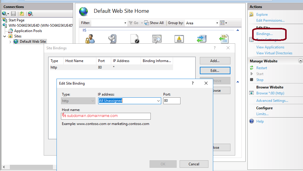
Task: Open the HTTP Response Headers icon
Action: click(224, 39)
